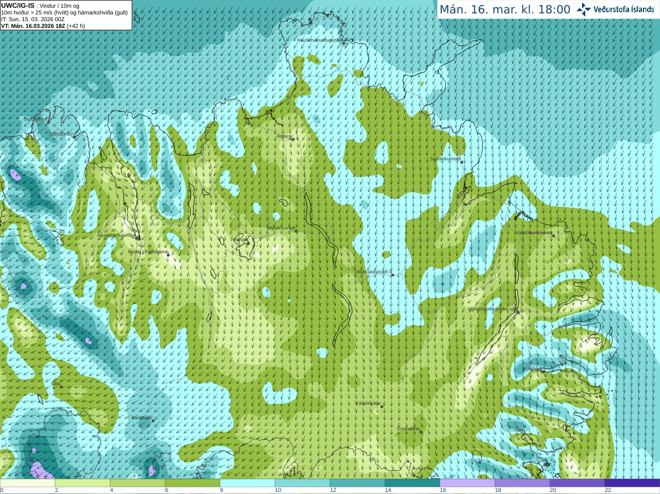Click the Siglufjörður station marker
This screenshot has width=660, height=494.
[48, 123]
